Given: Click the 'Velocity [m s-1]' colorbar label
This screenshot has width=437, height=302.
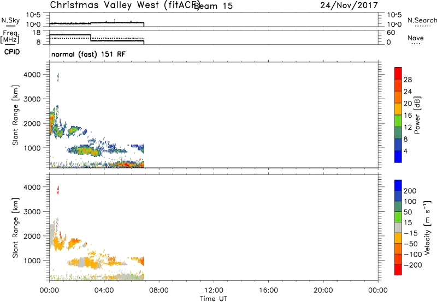Looking at the screenshot, I should point(427,227).
